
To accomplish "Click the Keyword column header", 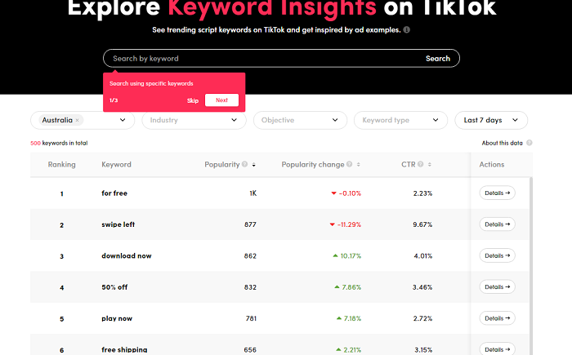I will pos(116,164).
